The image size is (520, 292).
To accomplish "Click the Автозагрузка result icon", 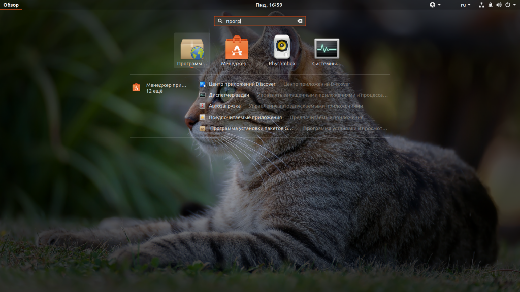I will pyautogui.click(x=202, y=106).
